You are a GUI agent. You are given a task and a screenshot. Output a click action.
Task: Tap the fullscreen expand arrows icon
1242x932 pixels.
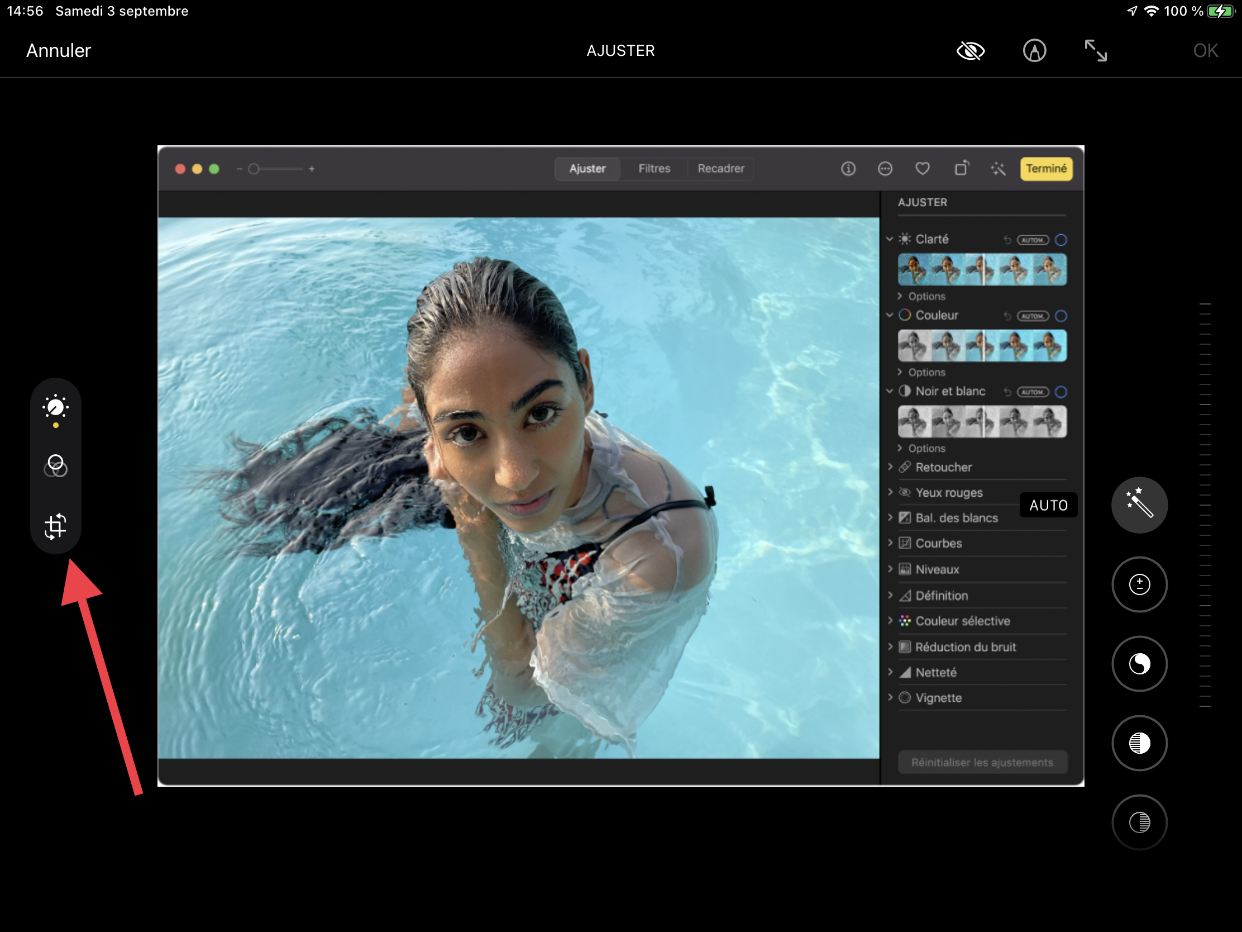coord(1096,50)
